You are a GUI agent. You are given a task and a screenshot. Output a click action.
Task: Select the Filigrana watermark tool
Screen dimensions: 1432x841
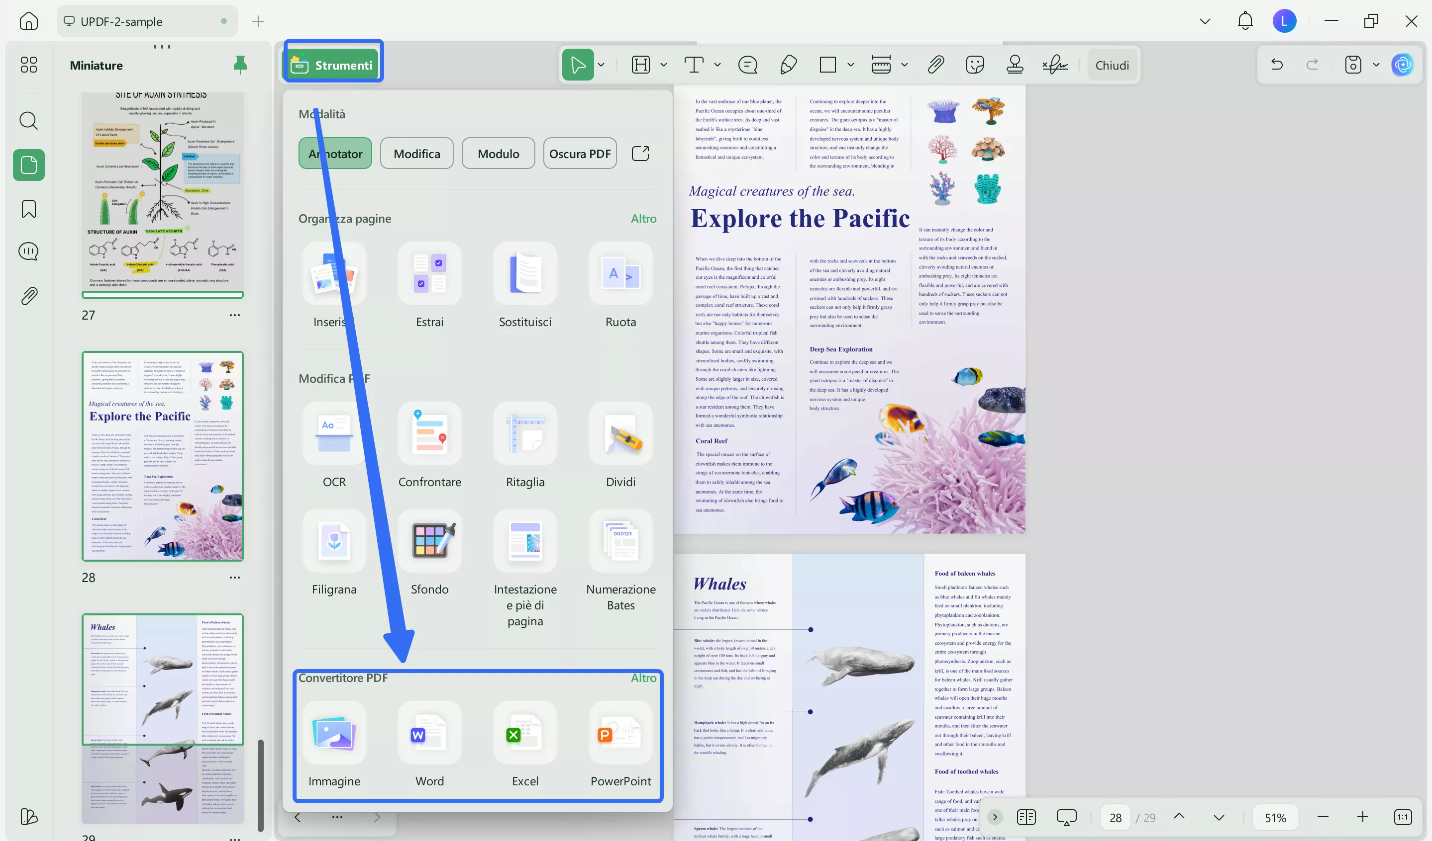click(334, 541)
